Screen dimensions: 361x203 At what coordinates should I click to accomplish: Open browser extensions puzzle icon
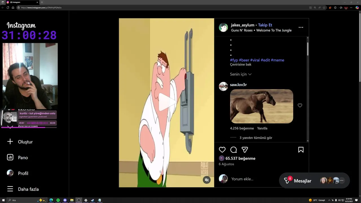pos(335,8)
